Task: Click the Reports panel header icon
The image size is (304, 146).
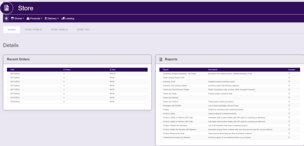Action: (161, 59)
